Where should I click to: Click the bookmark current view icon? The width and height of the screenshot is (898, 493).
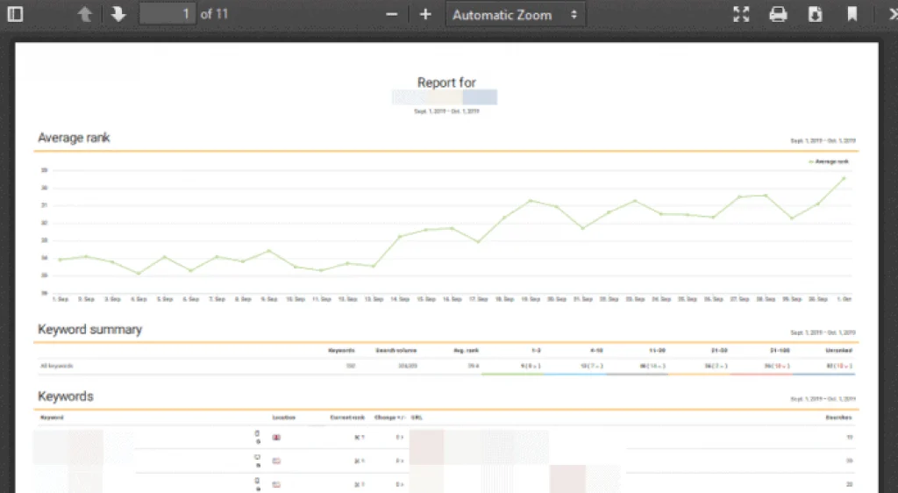(852, 14)
